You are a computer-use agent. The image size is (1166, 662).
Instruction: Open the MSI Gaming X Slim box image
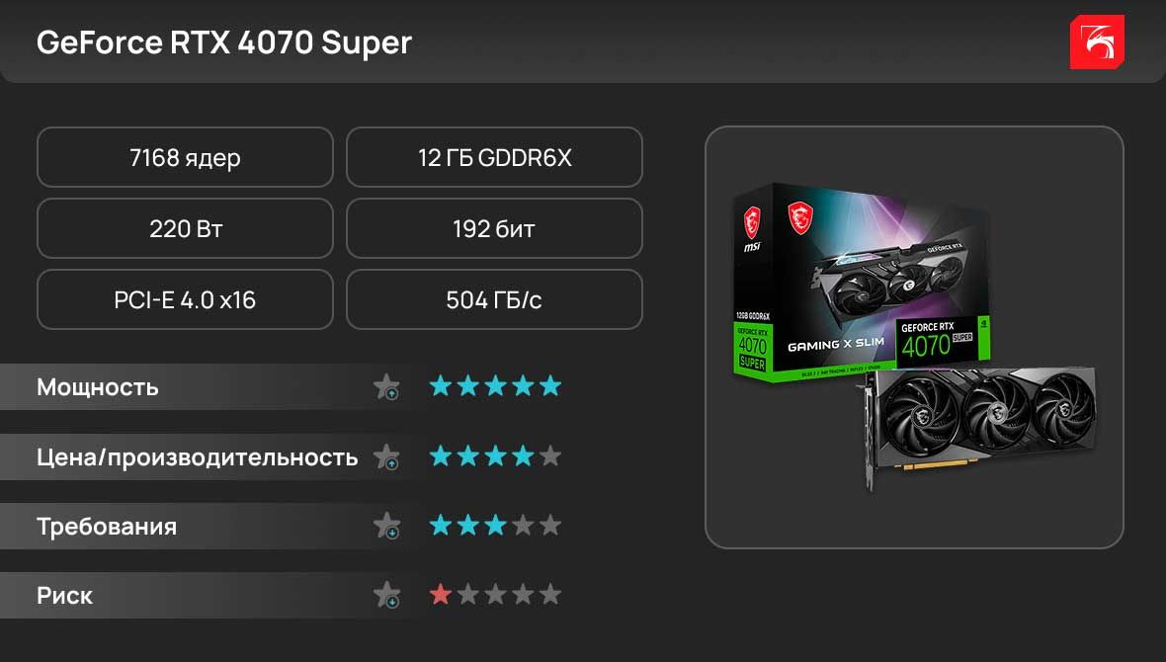(x=863, y=282)
